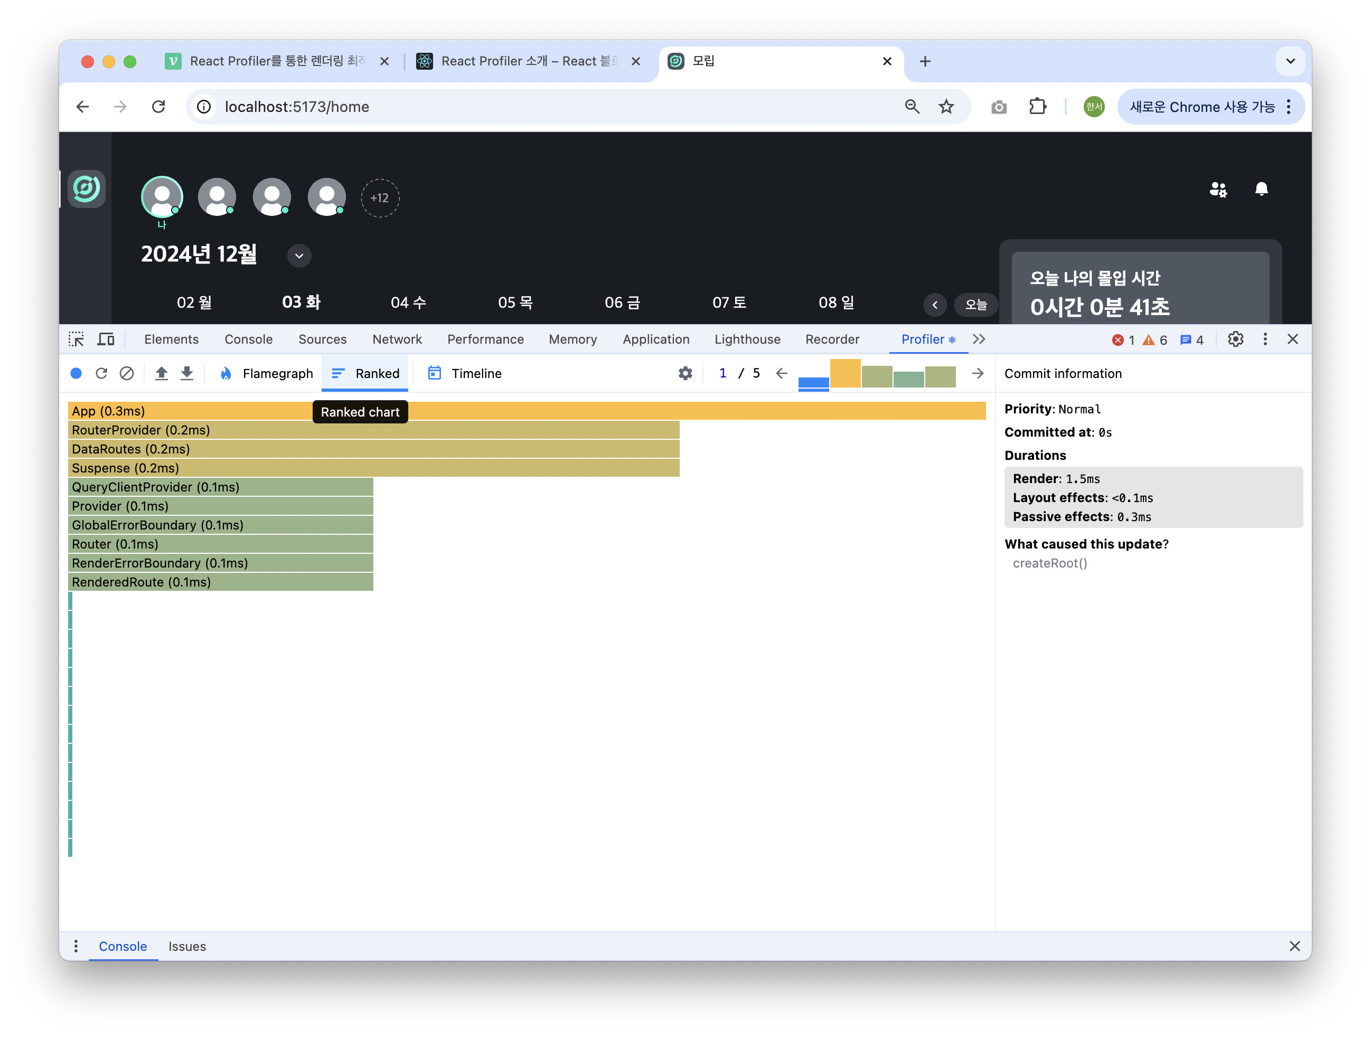Open notifications bell in app header
This screenshot has width=1371, height=1039.
coord(1261,189)
